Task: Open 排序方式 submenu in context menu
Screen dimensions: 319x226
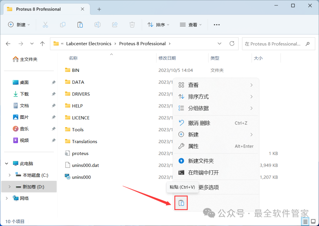Action: pos(216,97)
